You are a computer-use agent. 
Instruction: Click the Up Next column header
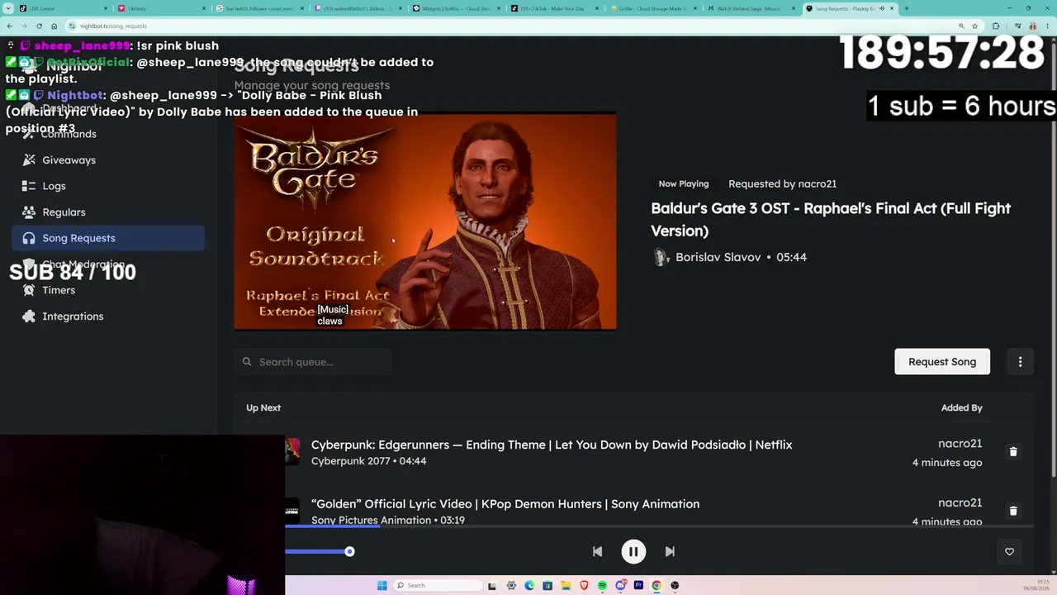click(263, 407)
